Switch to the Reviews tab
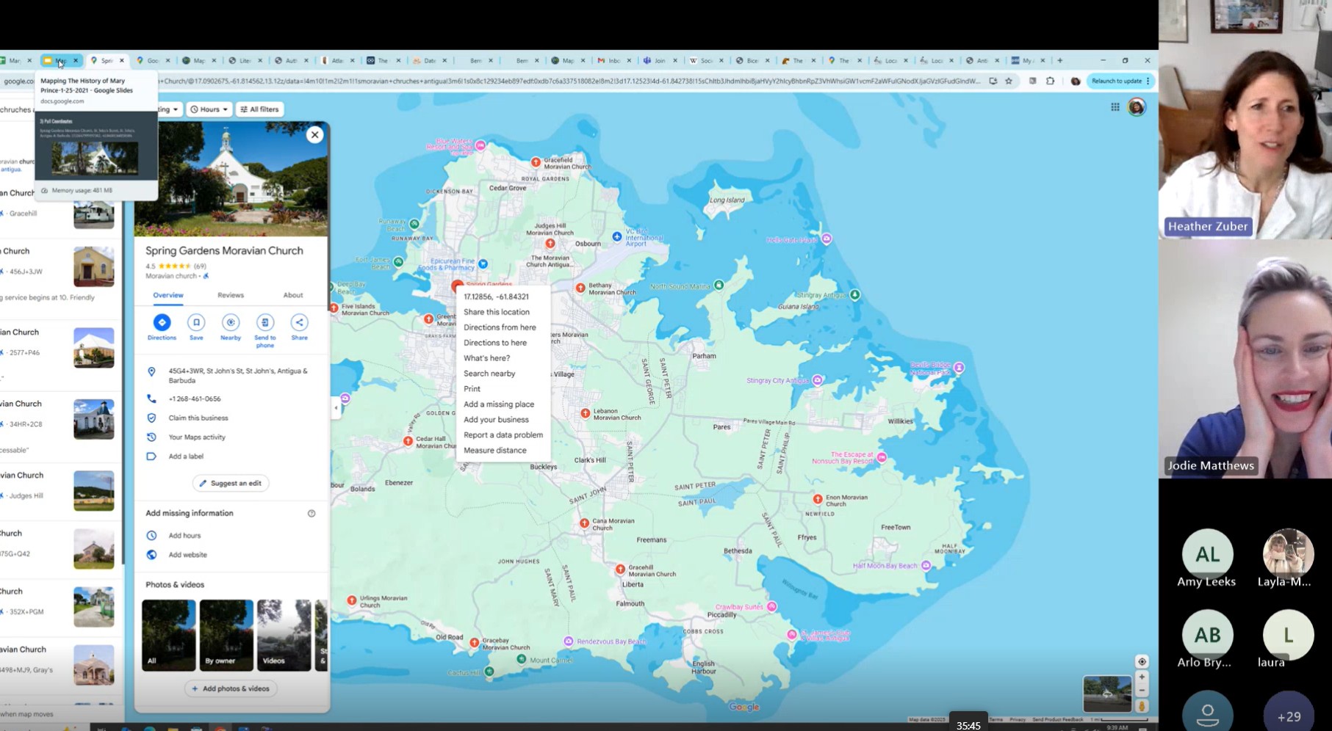This screenshot has width=1332, height=731. point(230,295)
